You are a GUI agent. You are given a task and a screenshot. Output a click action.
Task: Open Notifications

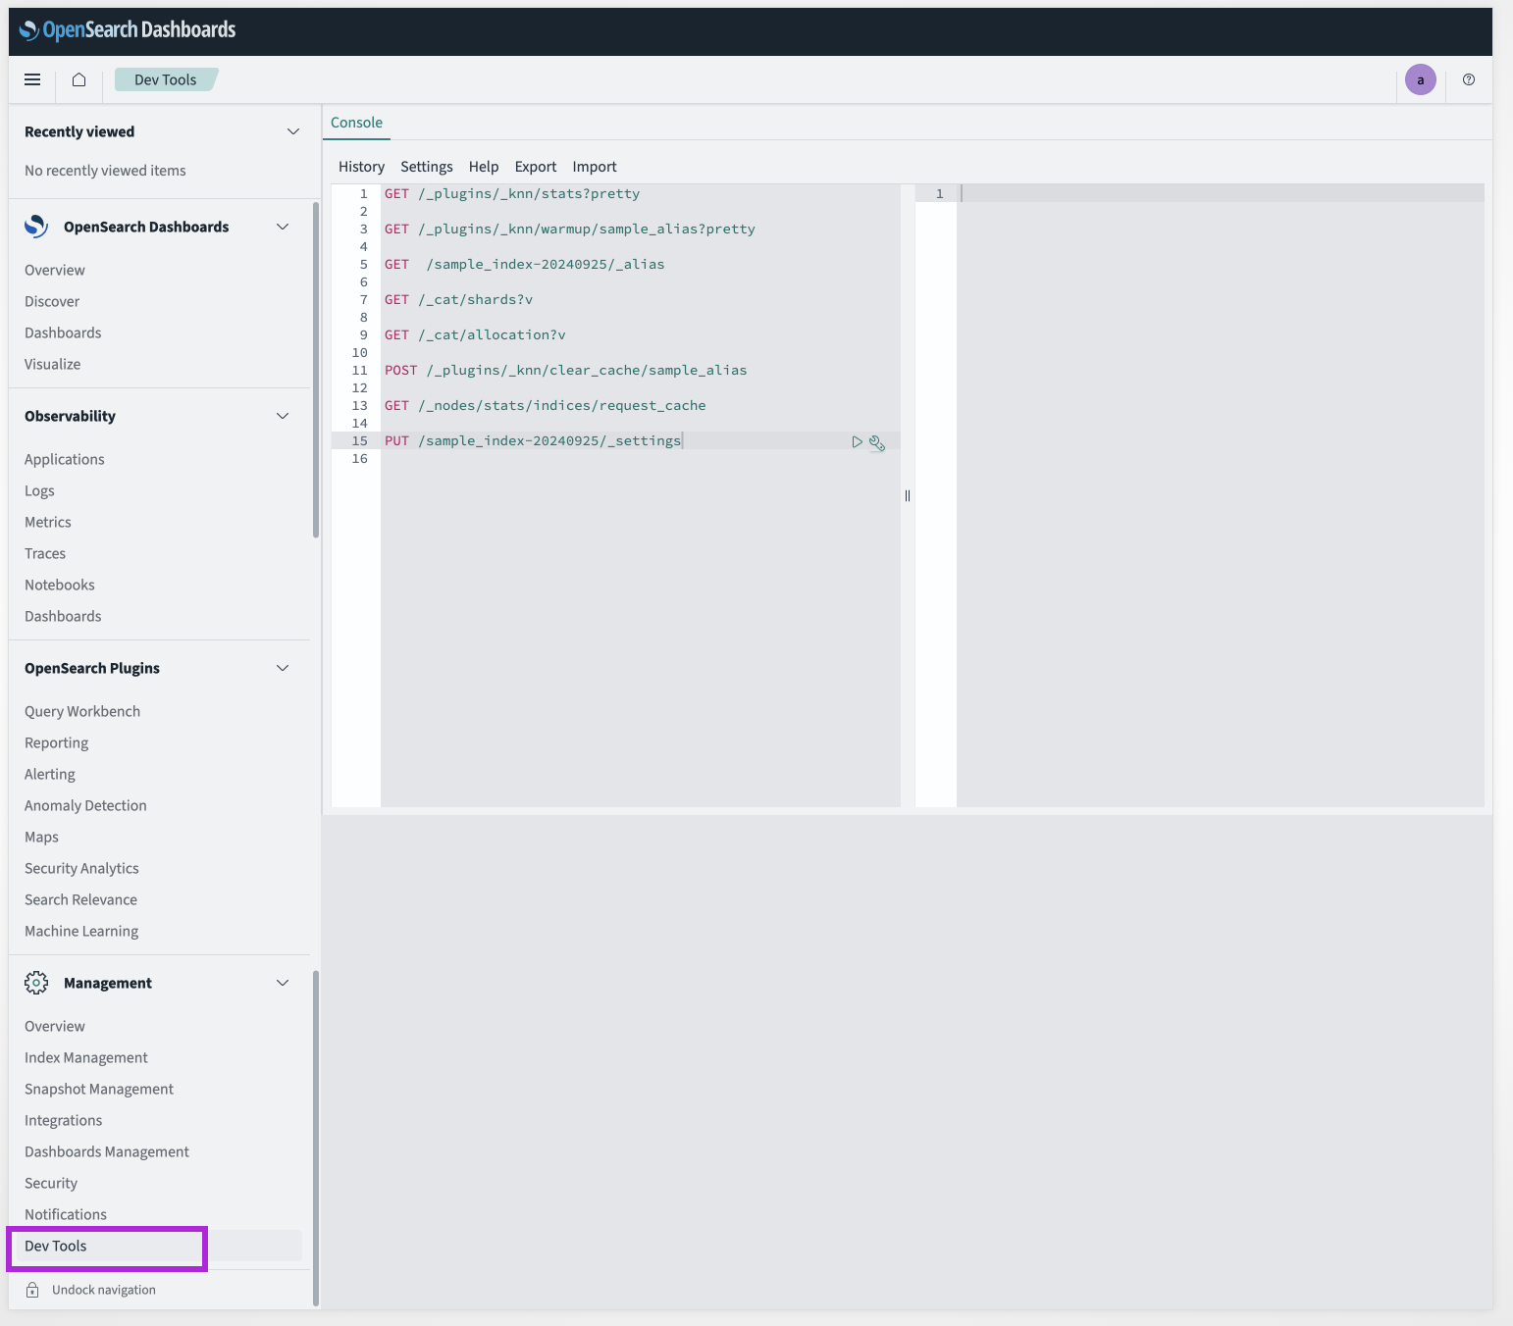66,1214
